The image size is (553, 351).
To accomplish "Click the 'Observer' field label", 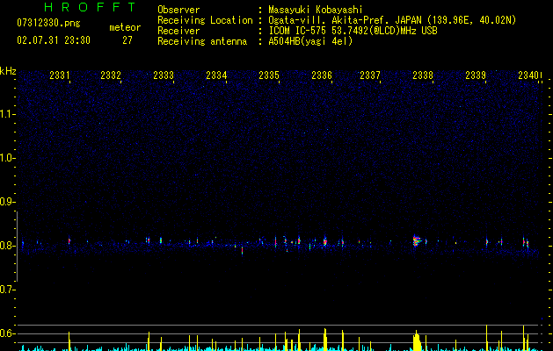I will point(178,10).
